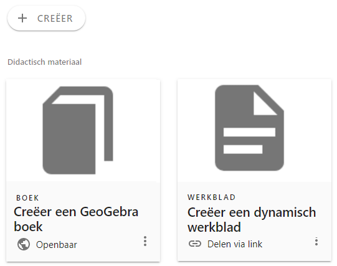Click the WERKBLAD type label
This screenshot has width=337, height=266.
tap(212, 197)
